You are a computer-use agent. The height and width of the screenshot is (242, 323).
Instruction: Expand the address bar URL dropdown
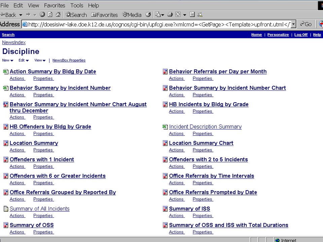[x=293, y=24]
